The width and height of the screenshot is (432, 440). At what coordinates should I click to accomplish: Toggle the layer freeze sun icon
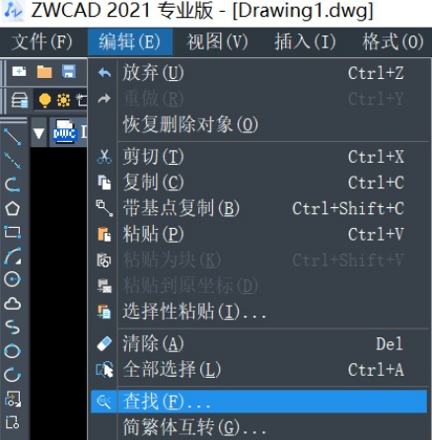click(x=63, y=100)
